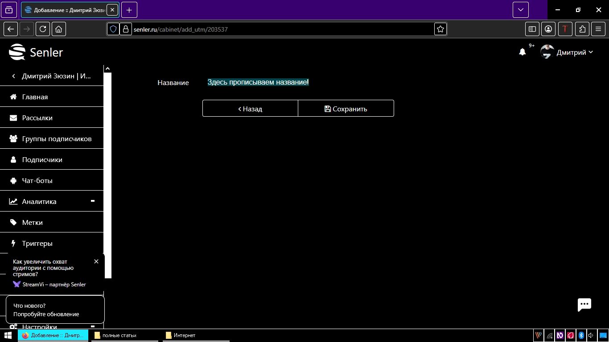Open Чат-боты android icon
The width and height of the screenshot is (609, 342).
[13, 180]
